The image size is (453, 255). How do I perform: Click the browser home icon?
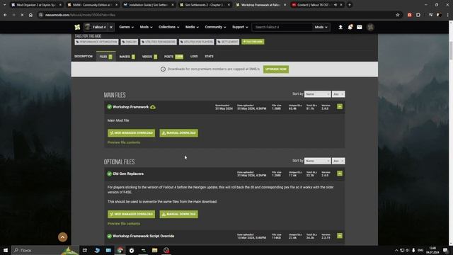click(30, 15)
